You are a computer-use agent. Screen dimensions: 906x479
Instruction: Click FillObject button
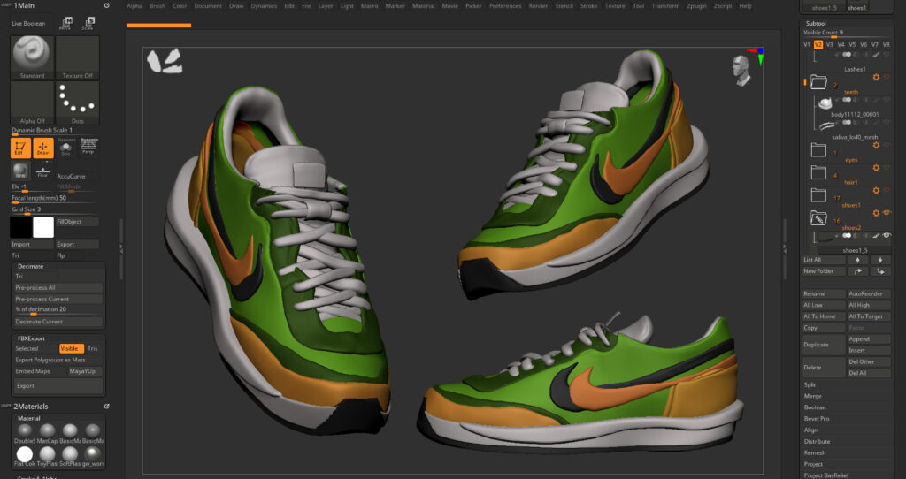click(x=78, y=222)
